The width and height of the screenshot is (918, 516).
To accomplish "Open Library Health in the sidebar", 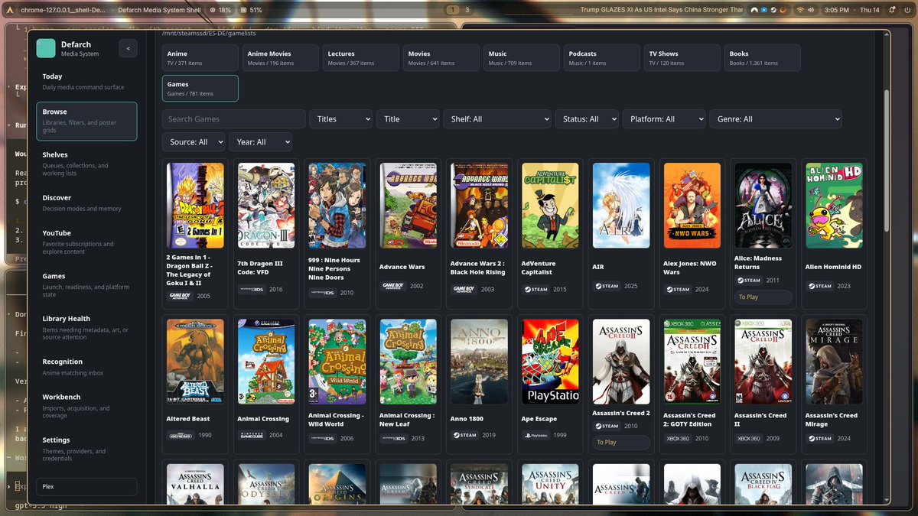I will pyautogui.click(x=86, y=327).
